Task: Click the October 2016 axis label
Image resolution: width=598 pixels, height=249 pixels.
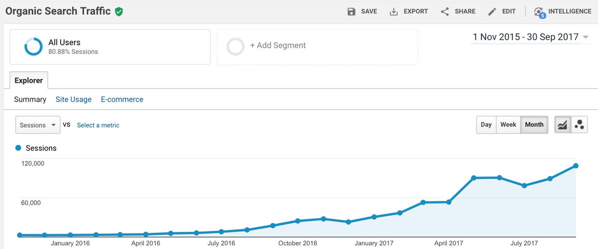Action: pos(297,244)
